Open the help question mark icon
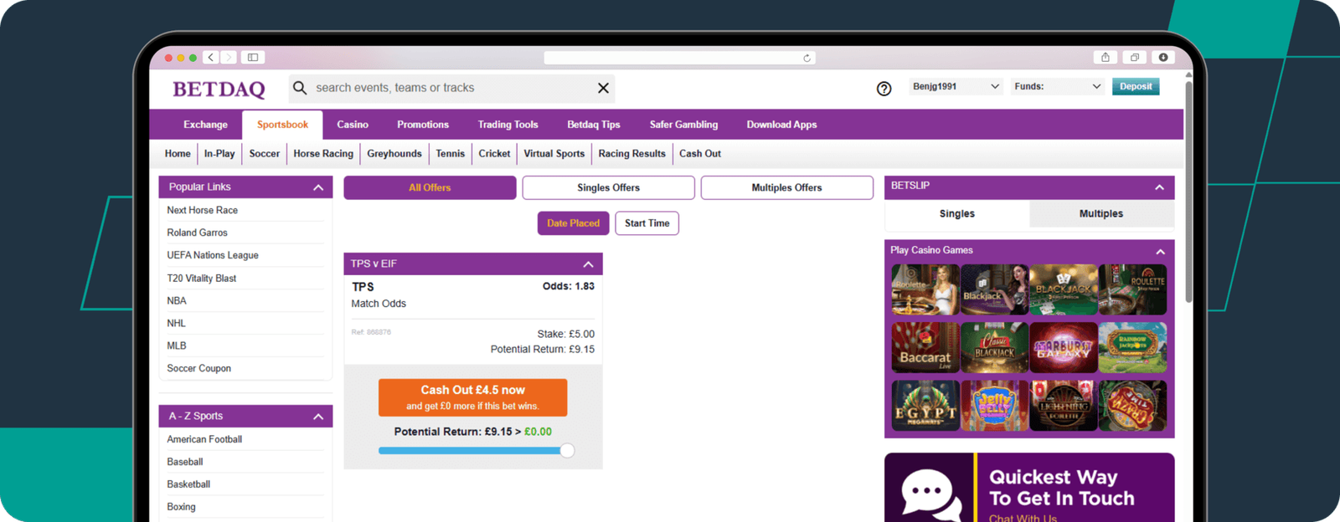This screenshot has height=522, width=1340. click(884, 89)
